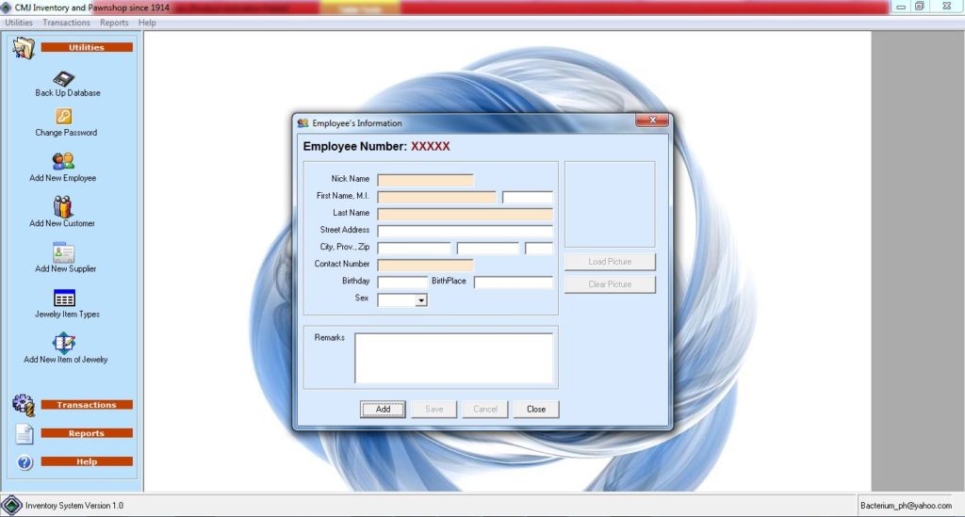This screenshot has height=517, width=965.
Task: Focus the Nick Name field
Action: coord(426,180)
